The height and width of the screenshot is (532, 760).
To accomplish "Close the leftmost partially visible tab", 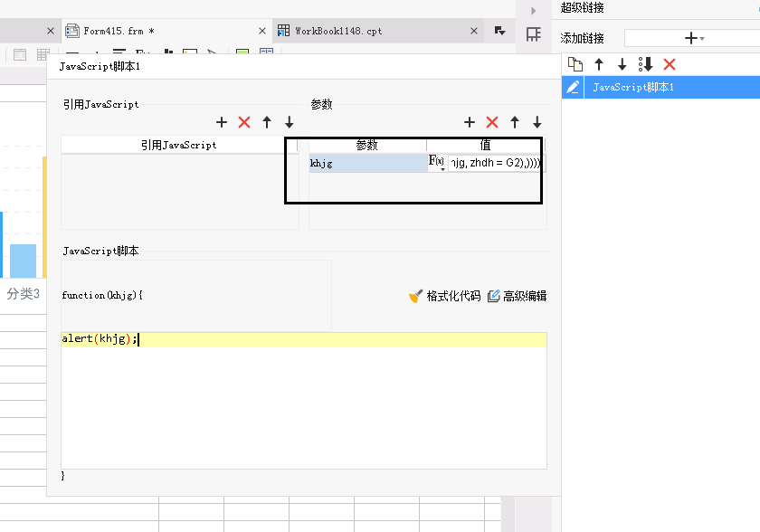I will [x=51, y=31].
